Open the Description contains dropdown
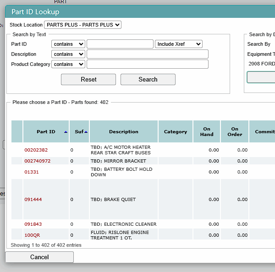This screenshot has height=272, width=275. (68, 54)
